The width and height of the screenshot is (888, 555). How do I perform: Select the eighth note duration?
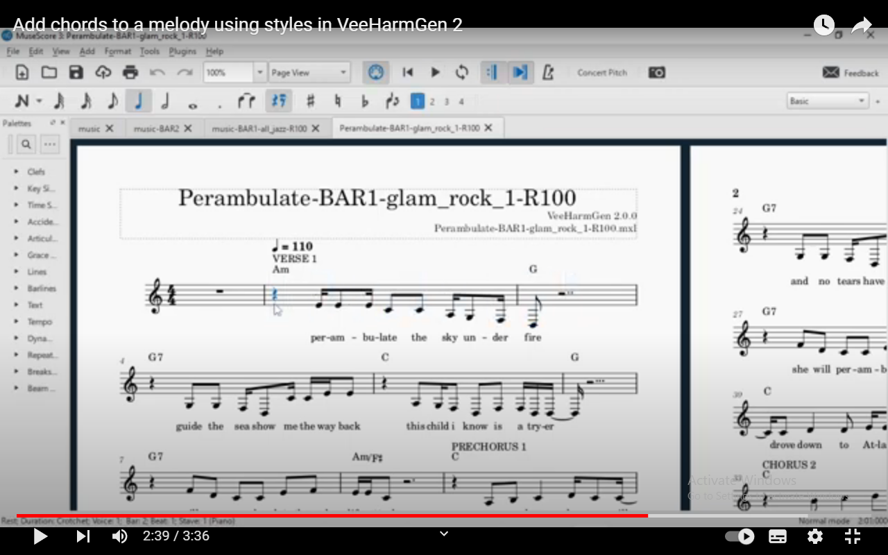pyautogui.click(x=113, y=101)
